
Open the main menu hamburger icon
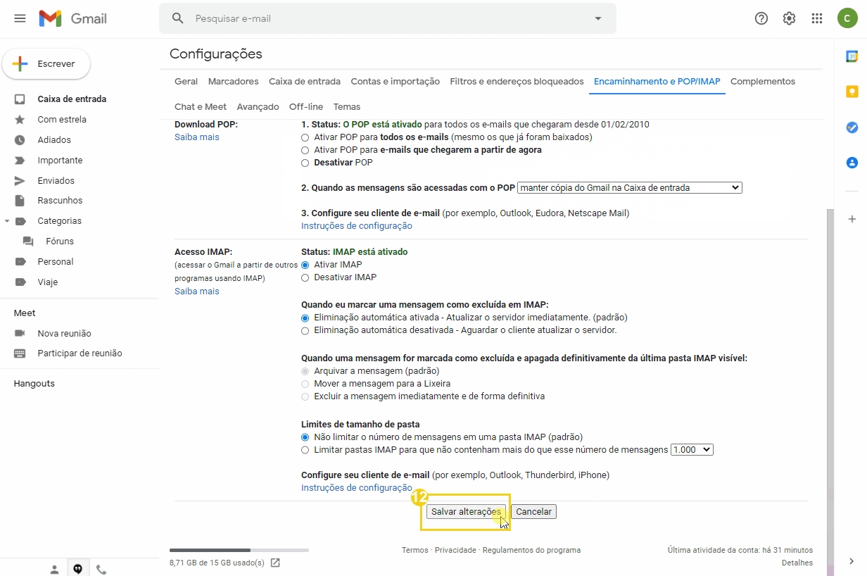pyautogui.click(x=20, y=18)
